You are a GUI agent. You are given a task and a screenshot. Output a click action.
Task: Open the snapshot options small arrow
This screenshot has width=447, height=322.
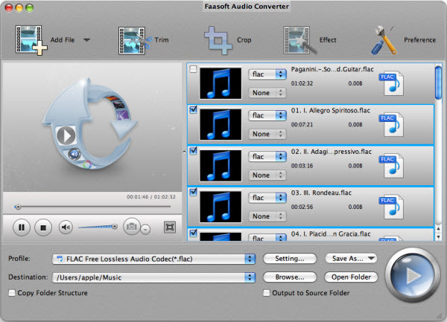tap(145, 229)
